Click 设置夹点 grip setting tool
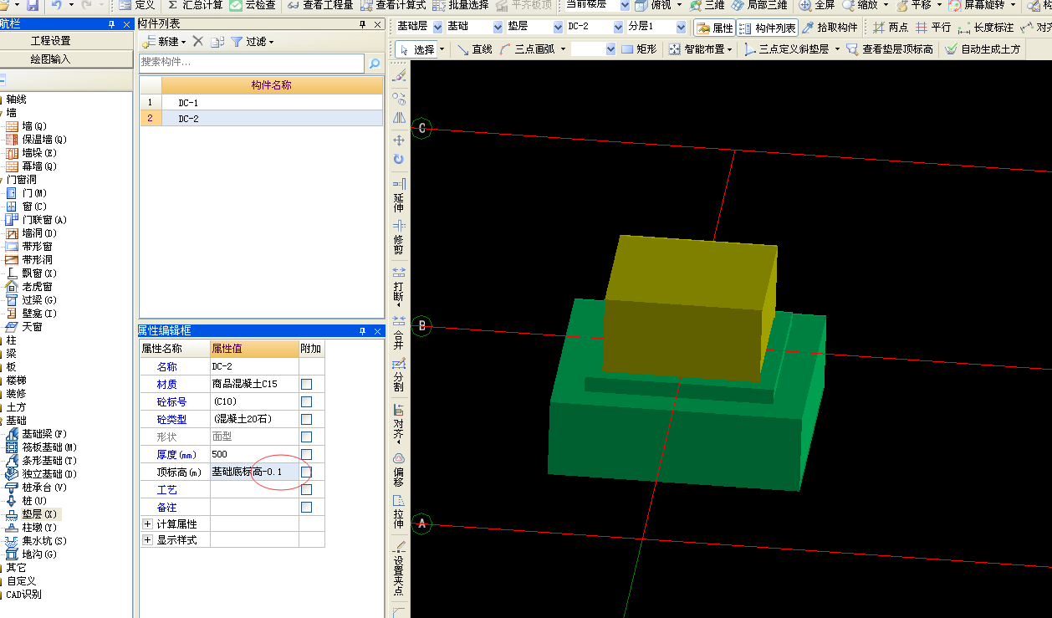 [x=399, y=569]
